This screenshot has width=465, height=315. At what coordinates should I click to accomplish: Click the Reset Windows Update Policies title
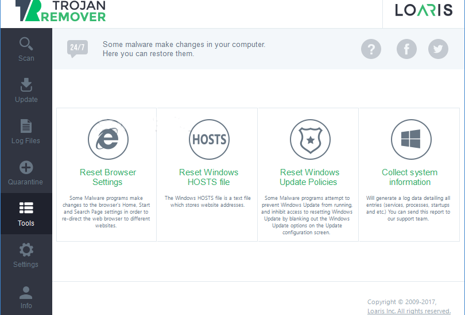pyautogui.click(x=309, y=177)
